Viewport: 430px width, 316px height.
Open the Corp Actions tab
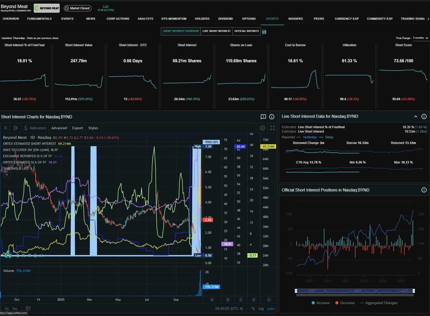pos(118,19)
